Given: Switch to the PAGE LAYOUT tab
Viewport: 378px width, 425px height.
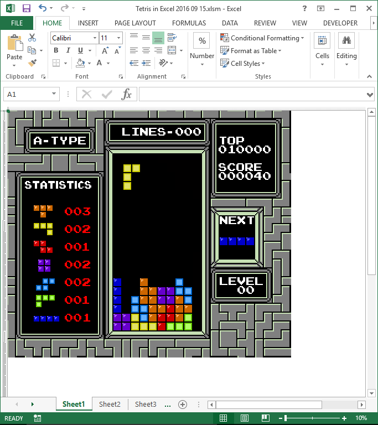Looking at the screenshot, I should coord(135,23).
